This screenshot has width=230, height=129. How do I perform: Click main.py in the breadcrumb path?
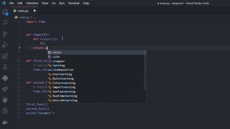click(x=24, y=17)
